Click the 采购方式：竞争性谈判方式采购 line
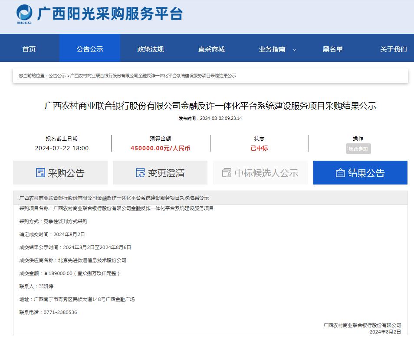This screenshot has height=340, width=414. click(53, 221)
